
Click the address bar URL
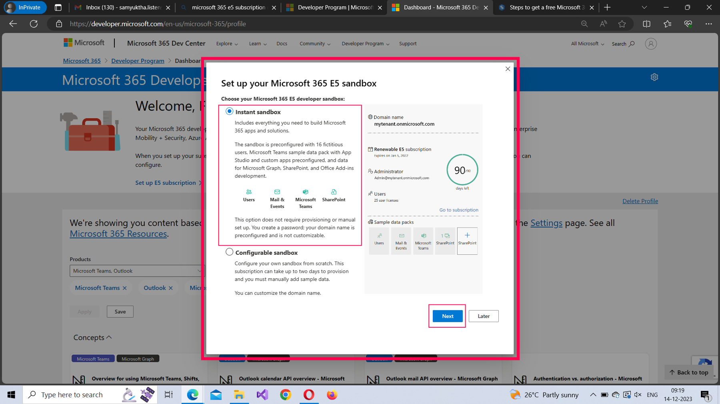tap(158, 24)
